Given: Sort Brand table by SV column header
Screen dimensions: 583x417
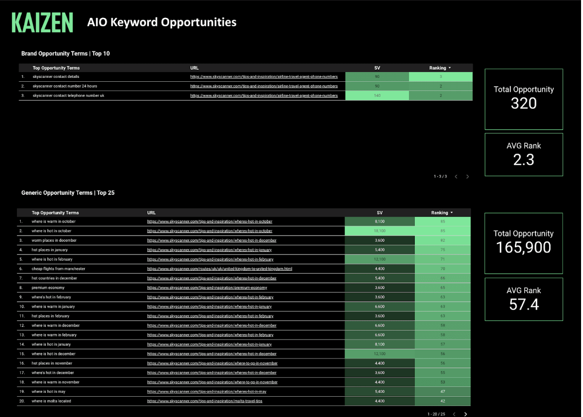Looking at the screenshot, I should pos(377,68).
